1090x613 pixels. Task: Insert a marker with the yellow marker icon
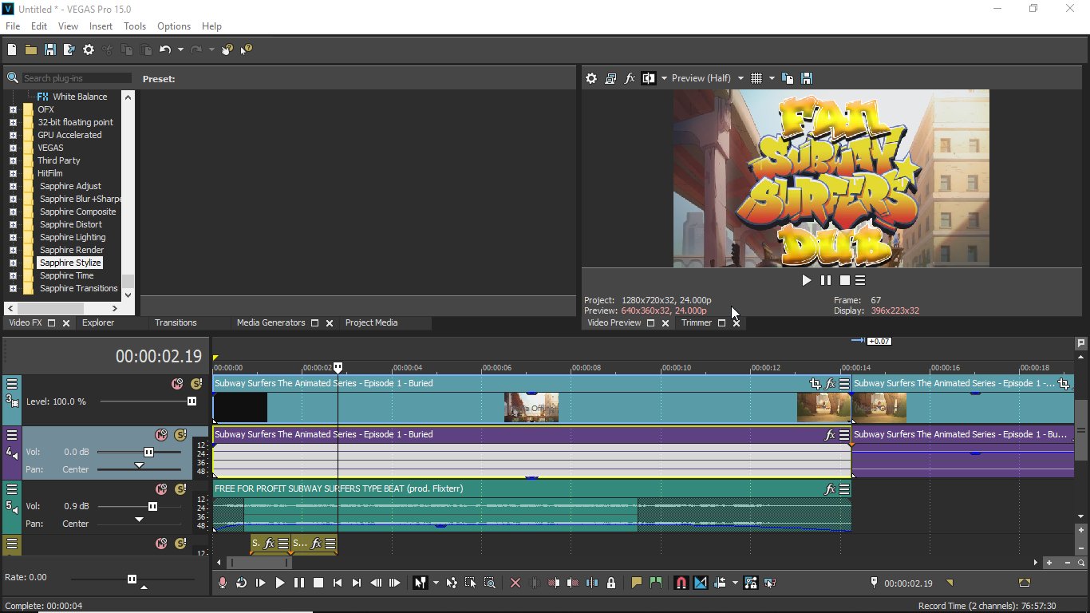pos(636,583)
